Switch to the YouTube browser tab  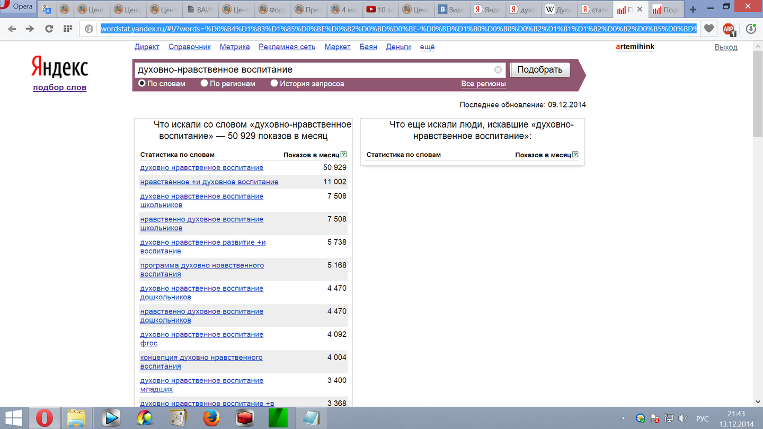pos(380,10)
